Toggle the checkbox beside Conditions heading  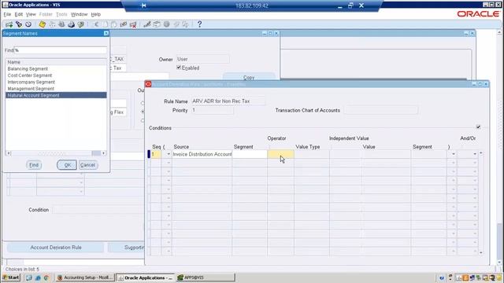point(478,127)
